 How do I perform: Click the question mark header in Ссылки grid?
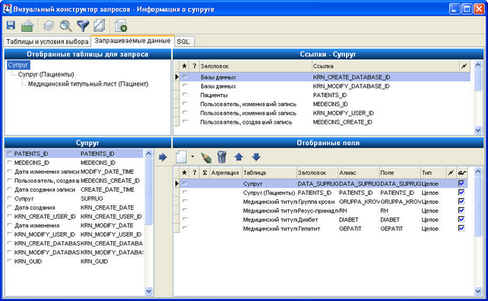(195, 66)
